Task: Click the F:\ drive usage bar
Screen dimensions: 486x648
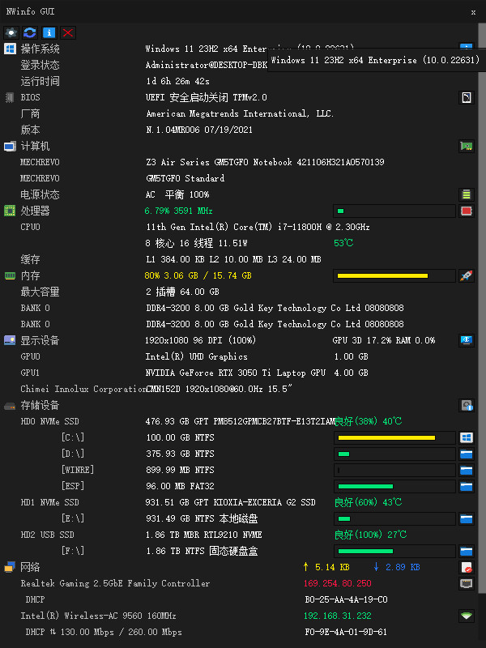Action: pyautogui.click(x=394, y=551)
